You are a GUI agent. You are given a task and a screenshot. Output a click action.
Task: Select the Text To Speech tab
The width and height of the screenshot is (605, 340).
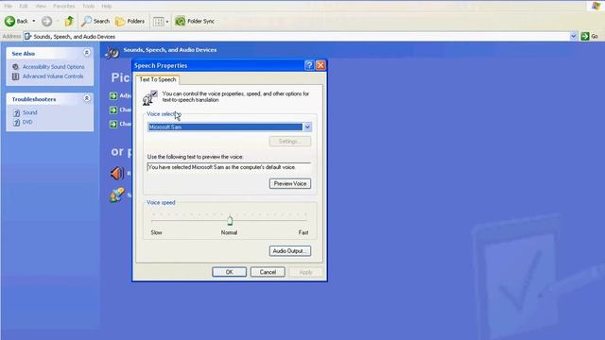pos(158,79)
